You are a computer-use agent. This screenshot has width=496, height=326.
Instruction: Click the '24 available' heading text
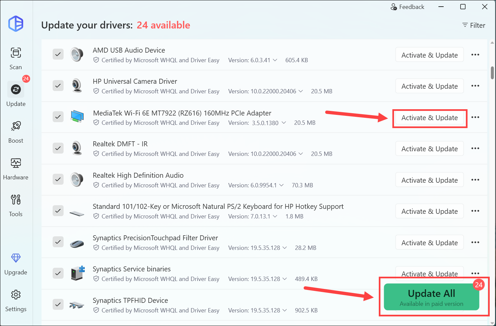[163, 25]
